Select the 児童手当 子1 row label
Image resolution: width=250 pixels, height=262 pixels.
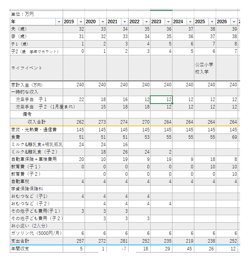tap(36, 100)
